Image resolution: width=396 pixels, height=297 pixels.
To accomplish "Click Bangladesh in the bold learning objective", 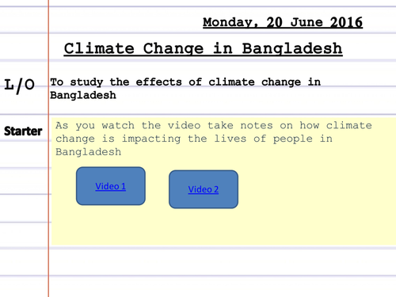I will pos(83,95).
